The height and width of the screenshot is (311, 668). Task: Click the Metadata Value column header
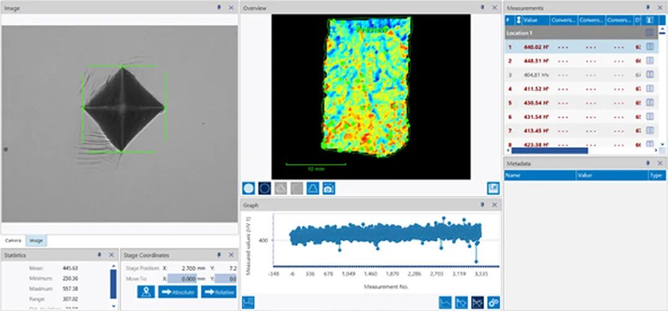coord(612,175)
